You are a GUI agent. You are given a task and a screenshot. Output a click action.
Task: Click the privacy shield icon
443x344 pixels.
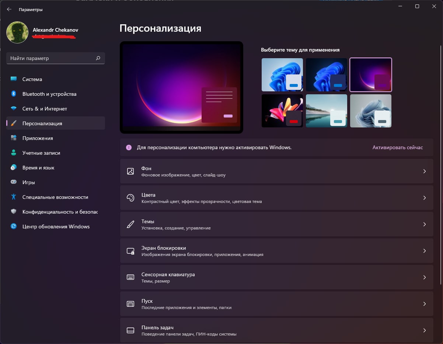tap(14, 212)
